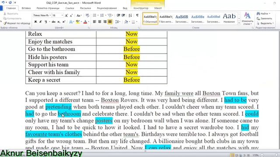Select the Без интервала style

[166, 18]
